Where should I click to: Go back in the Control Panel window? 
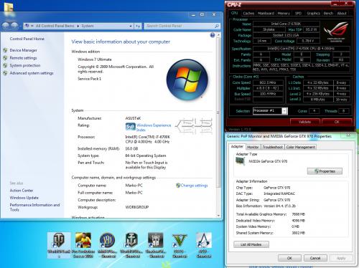click(x=6, y=26)
